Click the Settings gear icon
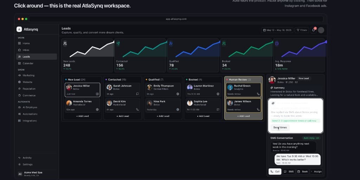The height and width of the screenshot is (180, 360). click(x=20, y=165)
